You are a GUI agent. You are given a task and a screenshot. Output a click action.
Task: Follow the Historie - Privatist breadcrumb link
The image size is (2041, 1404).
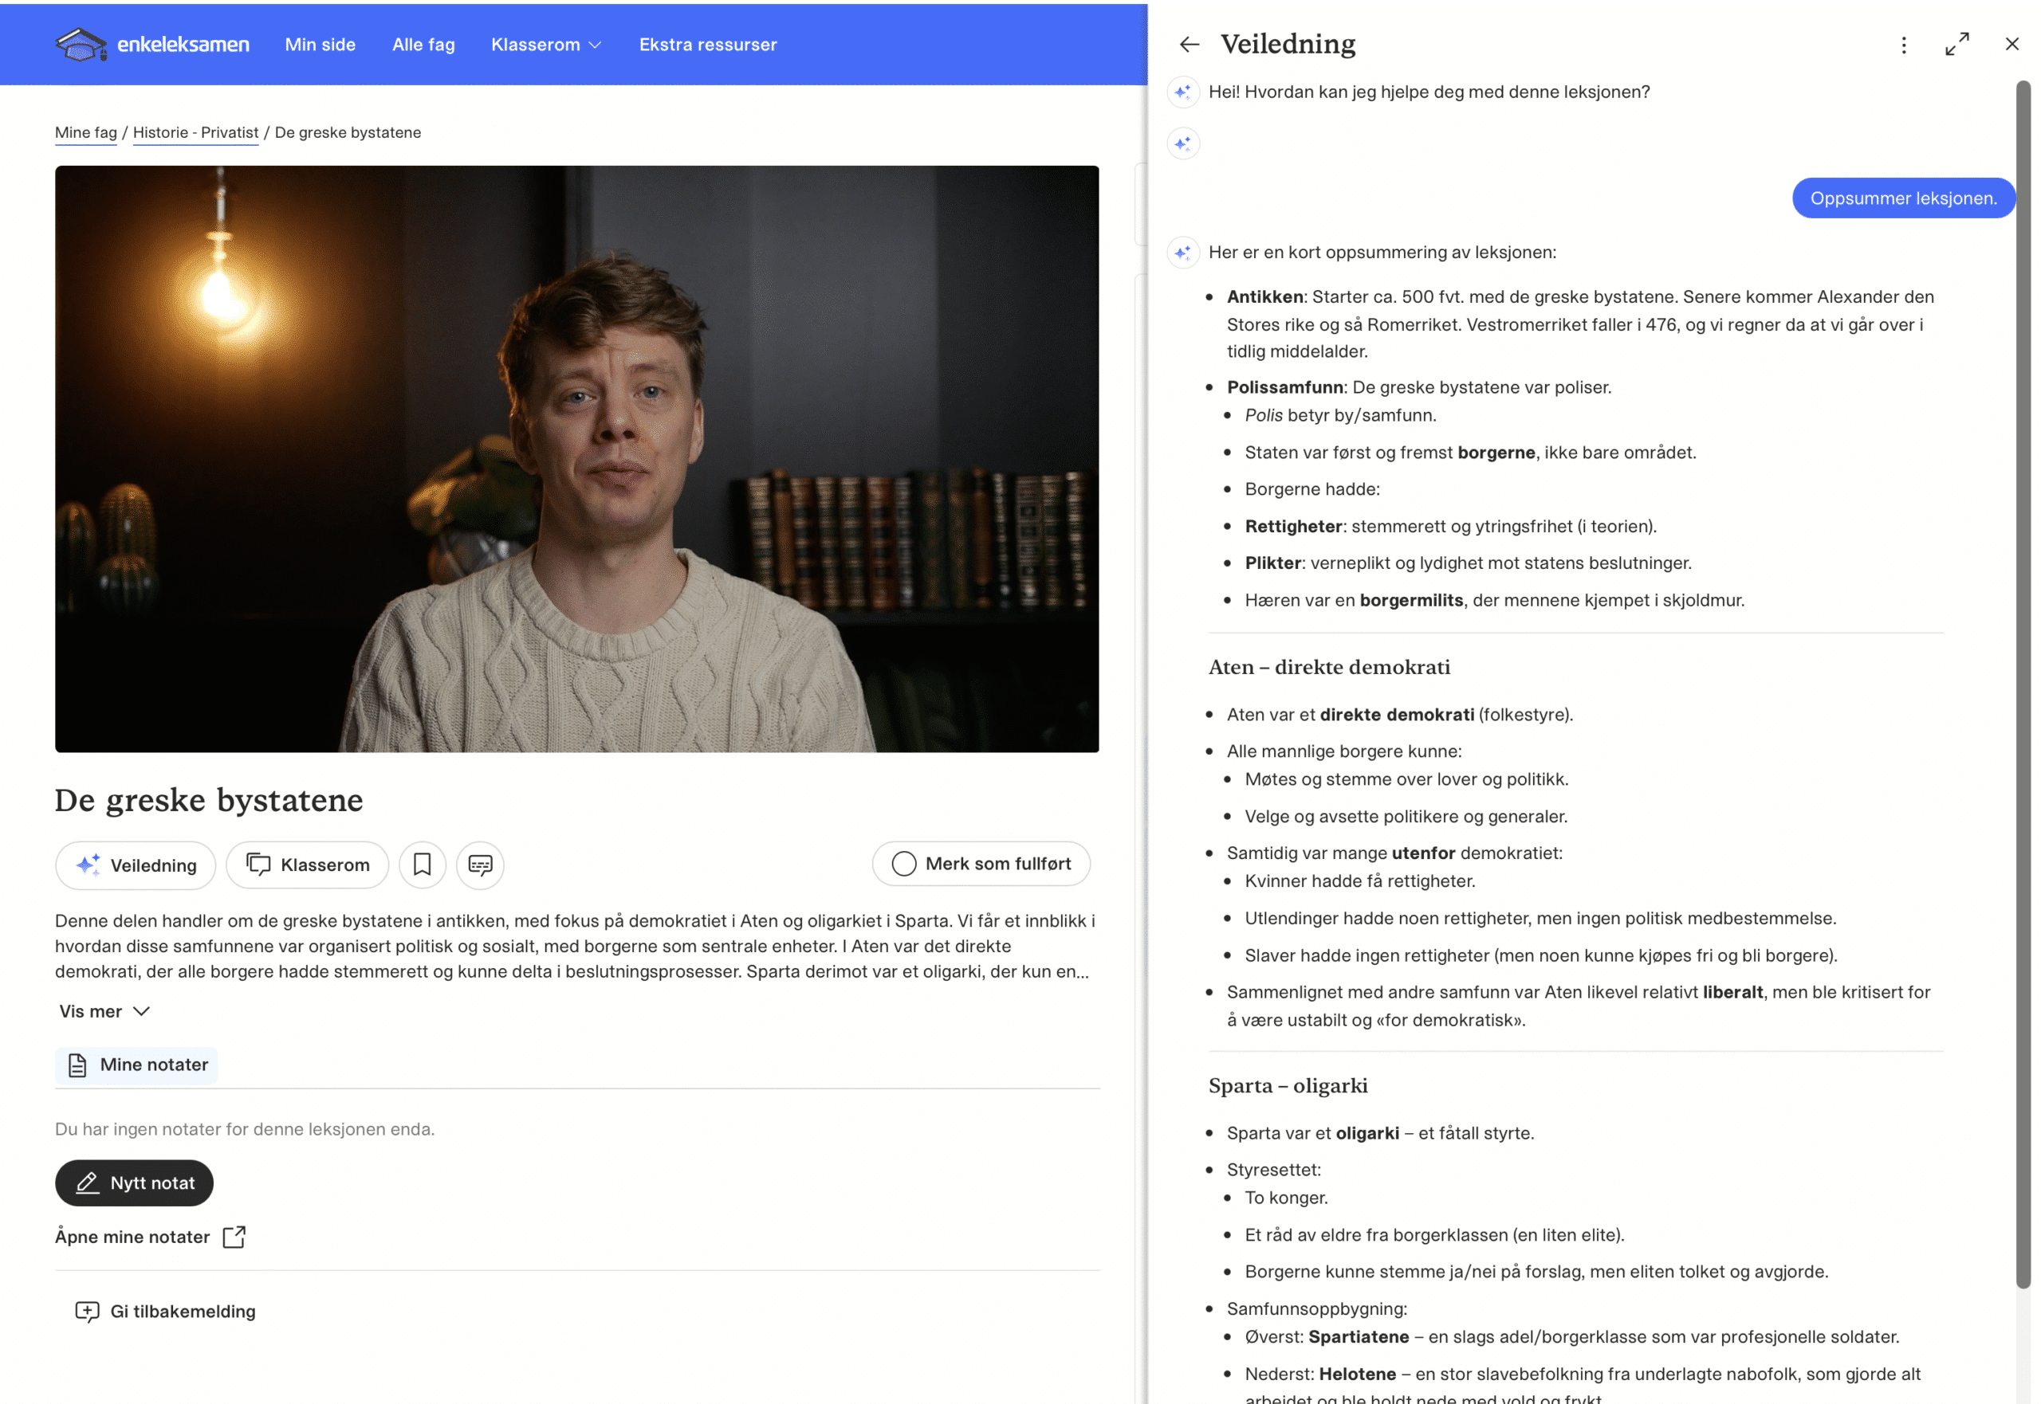point(195,133)
